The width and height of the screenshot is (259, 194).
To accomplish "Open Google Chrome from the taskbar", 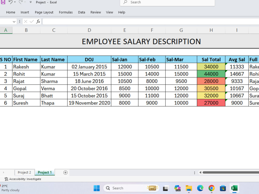I will point(211,188).
